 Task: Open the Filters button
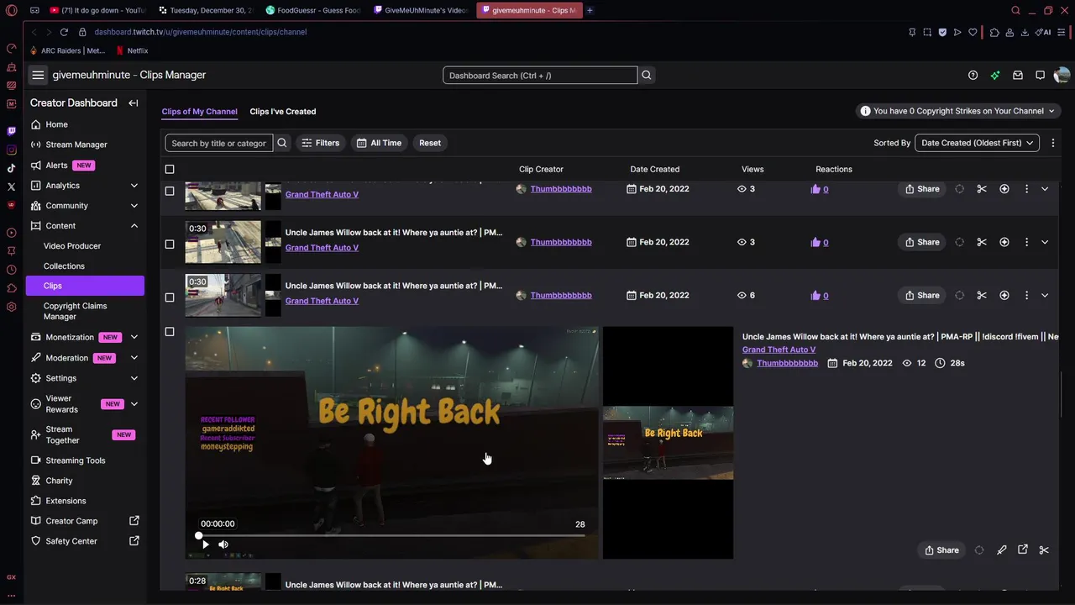click(x=321, y=143)
